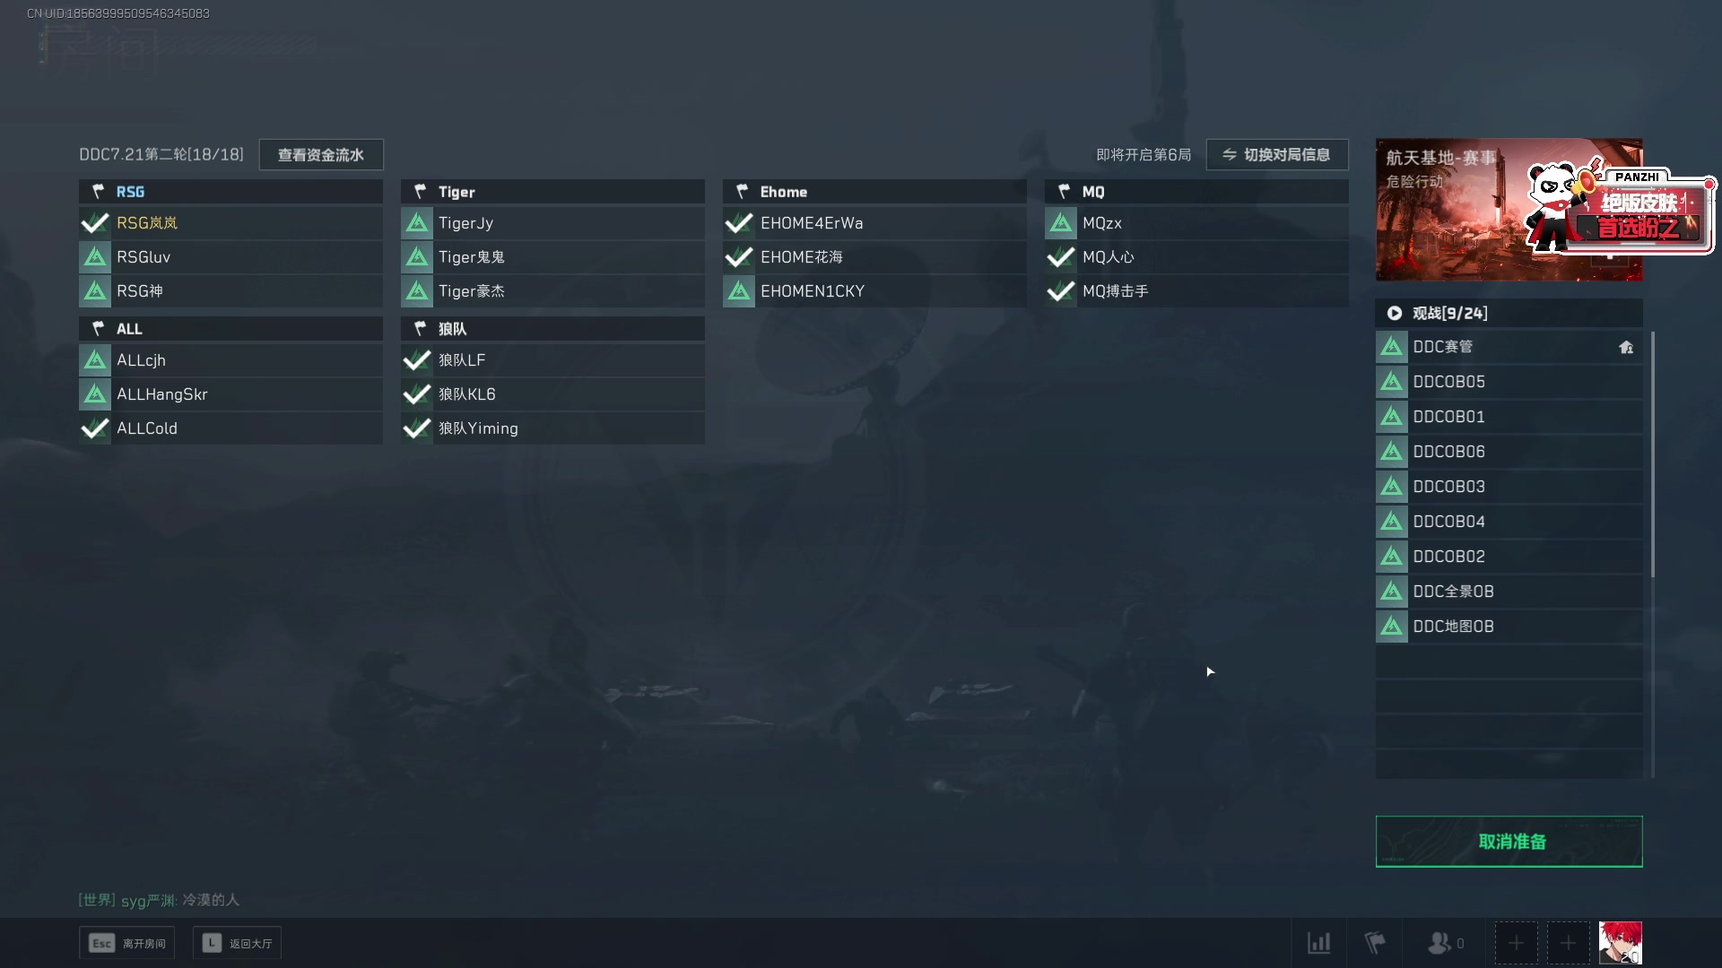Click the spectator list scrollbar
1722x968 pixels.
coord(1652,455)
